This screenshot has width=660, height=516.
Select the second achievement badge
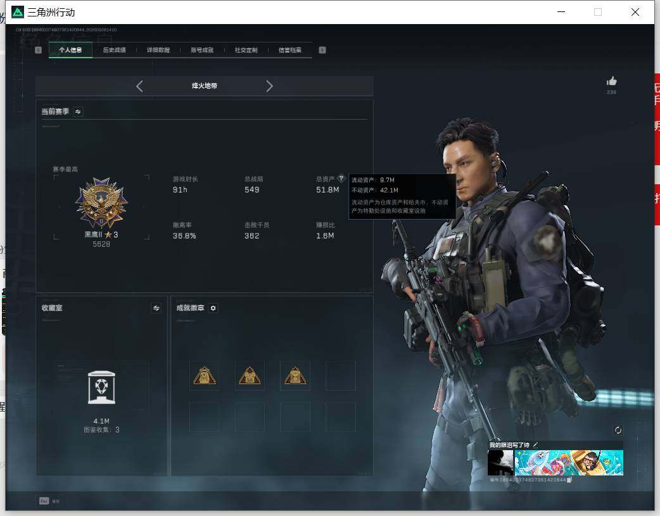coord(250,375)
